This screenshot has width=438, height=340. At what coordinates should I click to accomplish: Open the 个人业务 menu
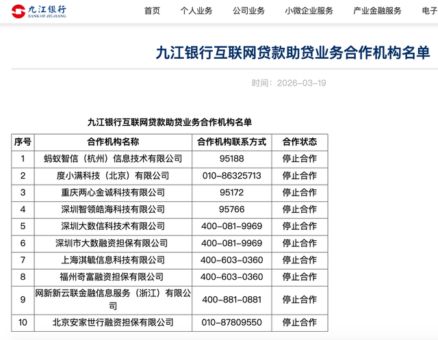[196, 11]
